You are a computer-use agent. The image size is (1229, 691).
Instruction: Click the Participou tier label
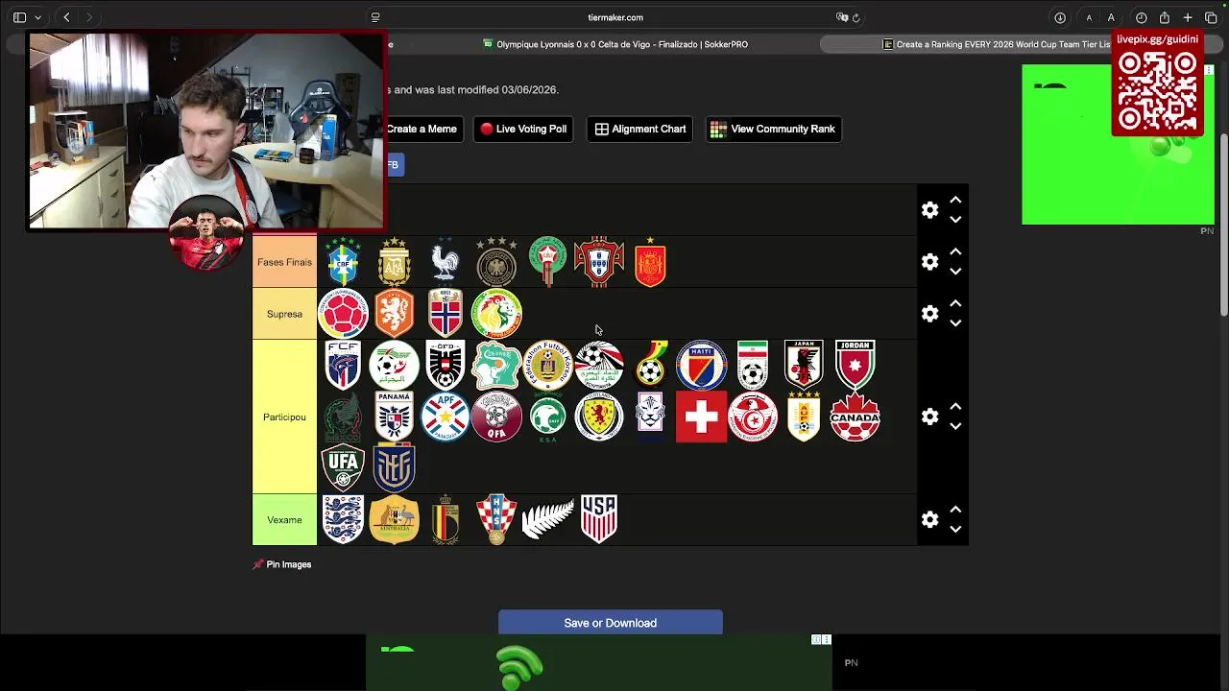[284, 417]
